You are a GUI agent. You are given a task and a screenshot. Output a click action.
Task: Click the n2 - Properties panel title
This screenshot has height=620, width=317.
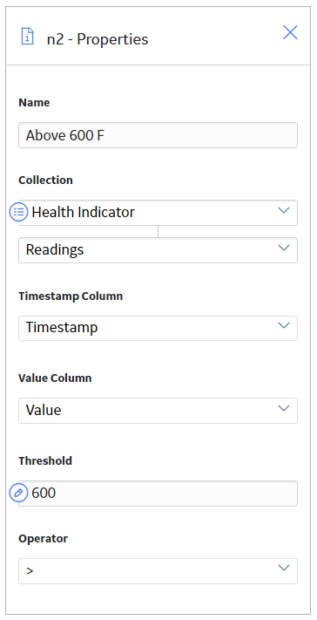click(x=98, y=39)
